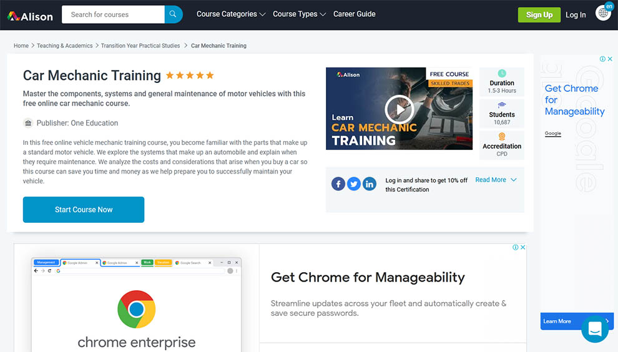Open the chat support bubble
Viewport: 618px width, 352px height.
(x=595, y=328)
